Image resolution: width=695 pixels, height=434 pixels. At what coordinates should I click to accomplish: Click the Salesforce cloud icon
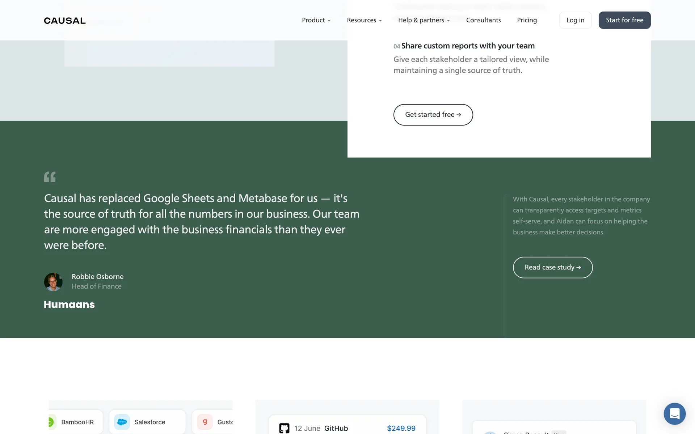click(122, 422)
